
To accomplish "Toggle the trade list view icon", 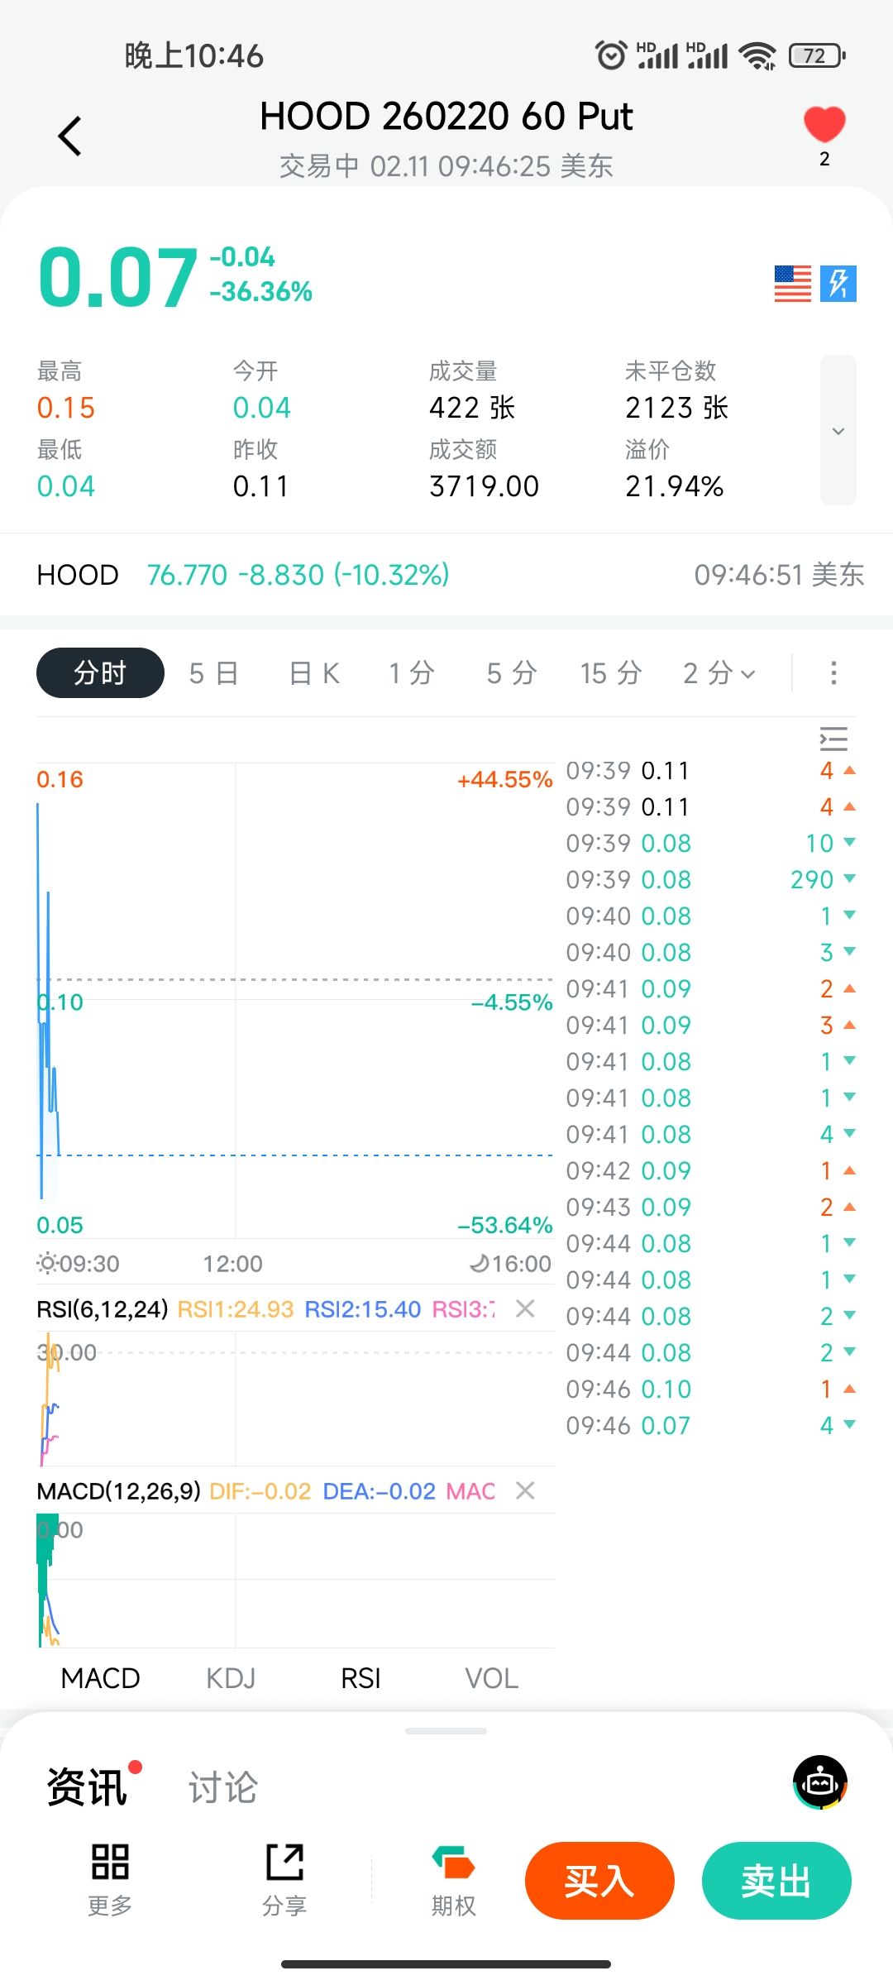I will (x=833, y=738).
